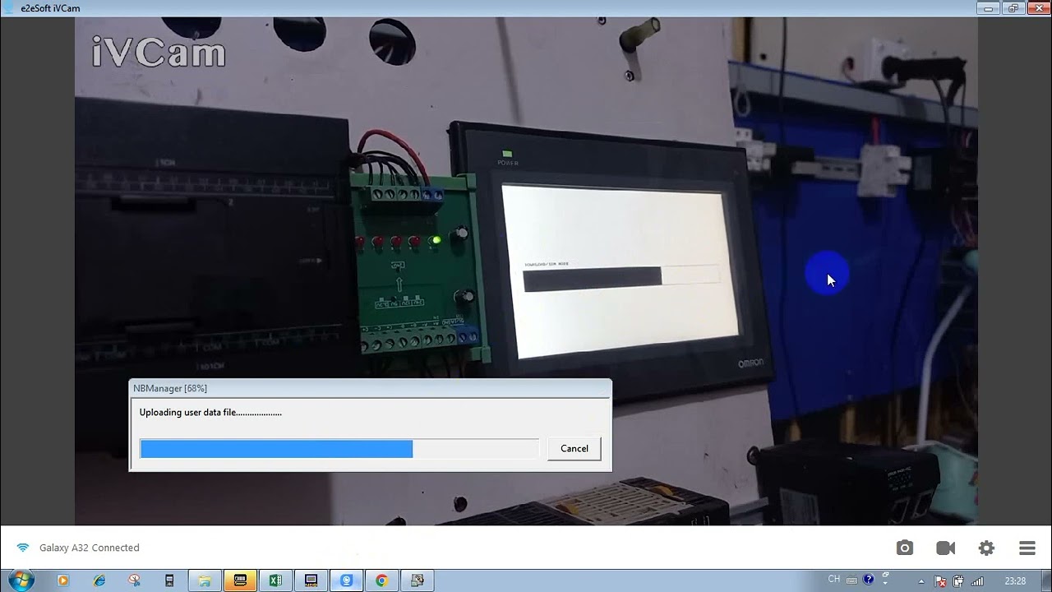Restore the language bar with the small window icon
The image size is (1052, 592).
click(x=885, y=575)
